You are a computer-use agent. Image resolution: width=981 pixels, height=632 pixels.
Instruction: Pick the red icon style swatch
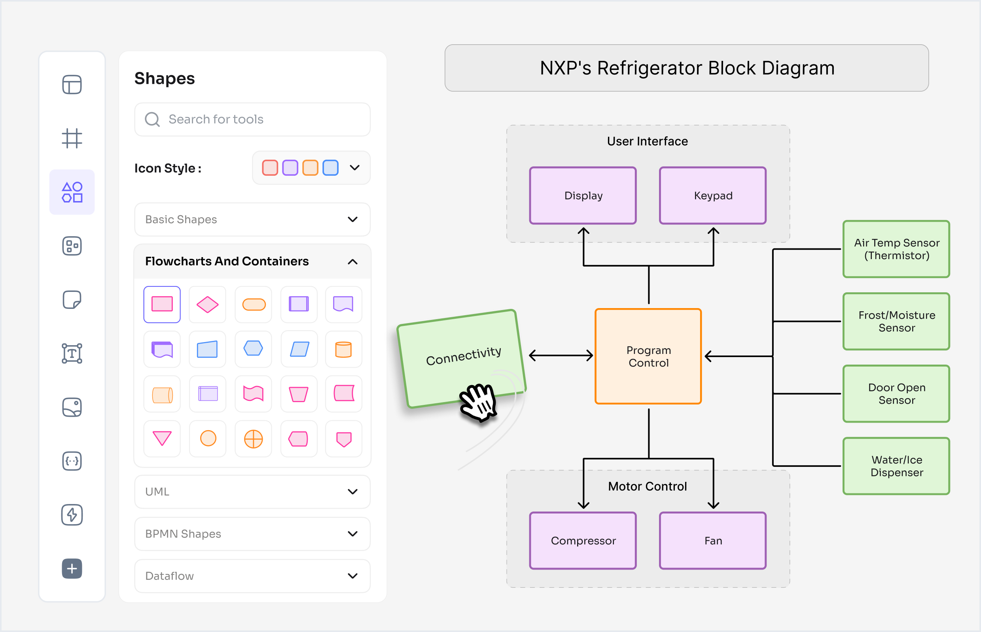(270, 168)
